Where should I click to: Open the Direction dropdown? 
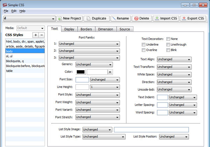point(174,82)
